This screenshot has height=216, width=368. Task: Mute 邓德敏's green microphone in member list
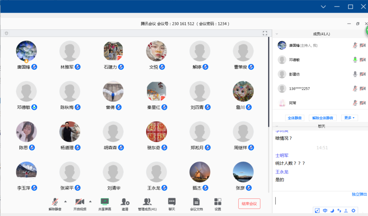point(355,60)
